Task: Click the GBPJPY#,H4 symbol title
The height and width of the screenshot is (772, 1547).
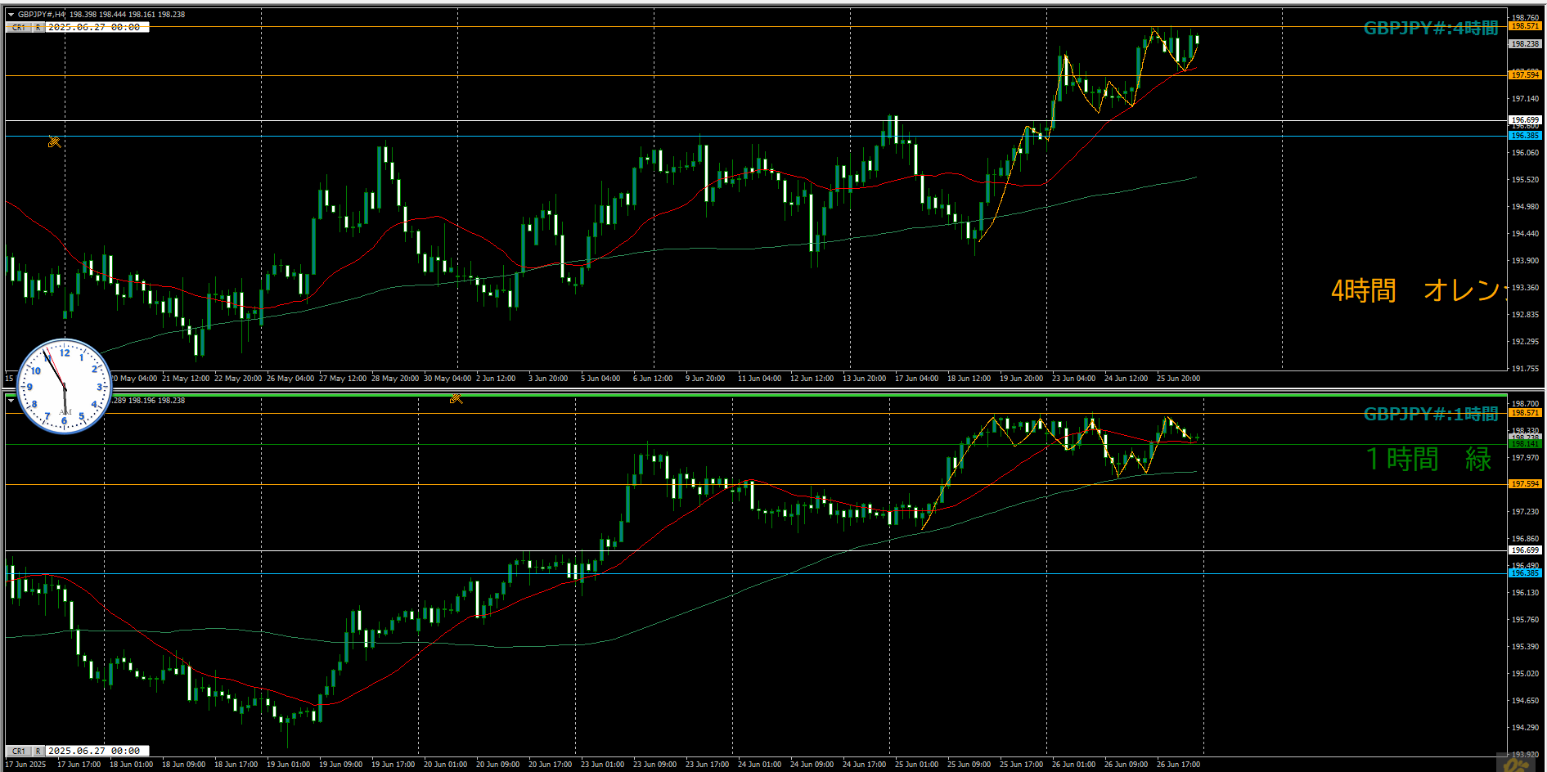Action: click(41, 15)
